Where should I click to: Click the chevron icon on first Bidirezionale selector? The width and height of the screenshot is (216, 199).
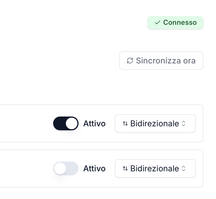coord(184,123)
